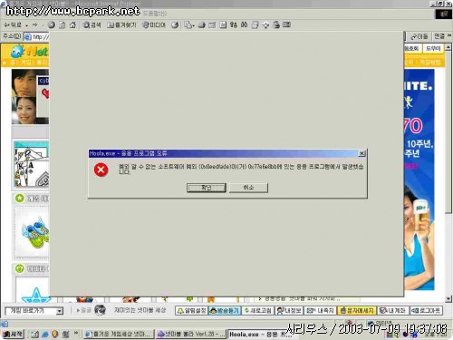Refresh the page using the refresh icon
The height and width of the screenshot is (340, 453).
coord(62,24)
